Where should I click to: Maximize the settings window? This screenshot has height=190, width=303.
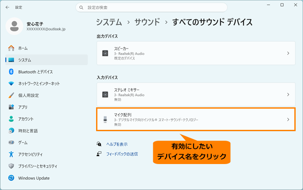[x=282, y=5]
